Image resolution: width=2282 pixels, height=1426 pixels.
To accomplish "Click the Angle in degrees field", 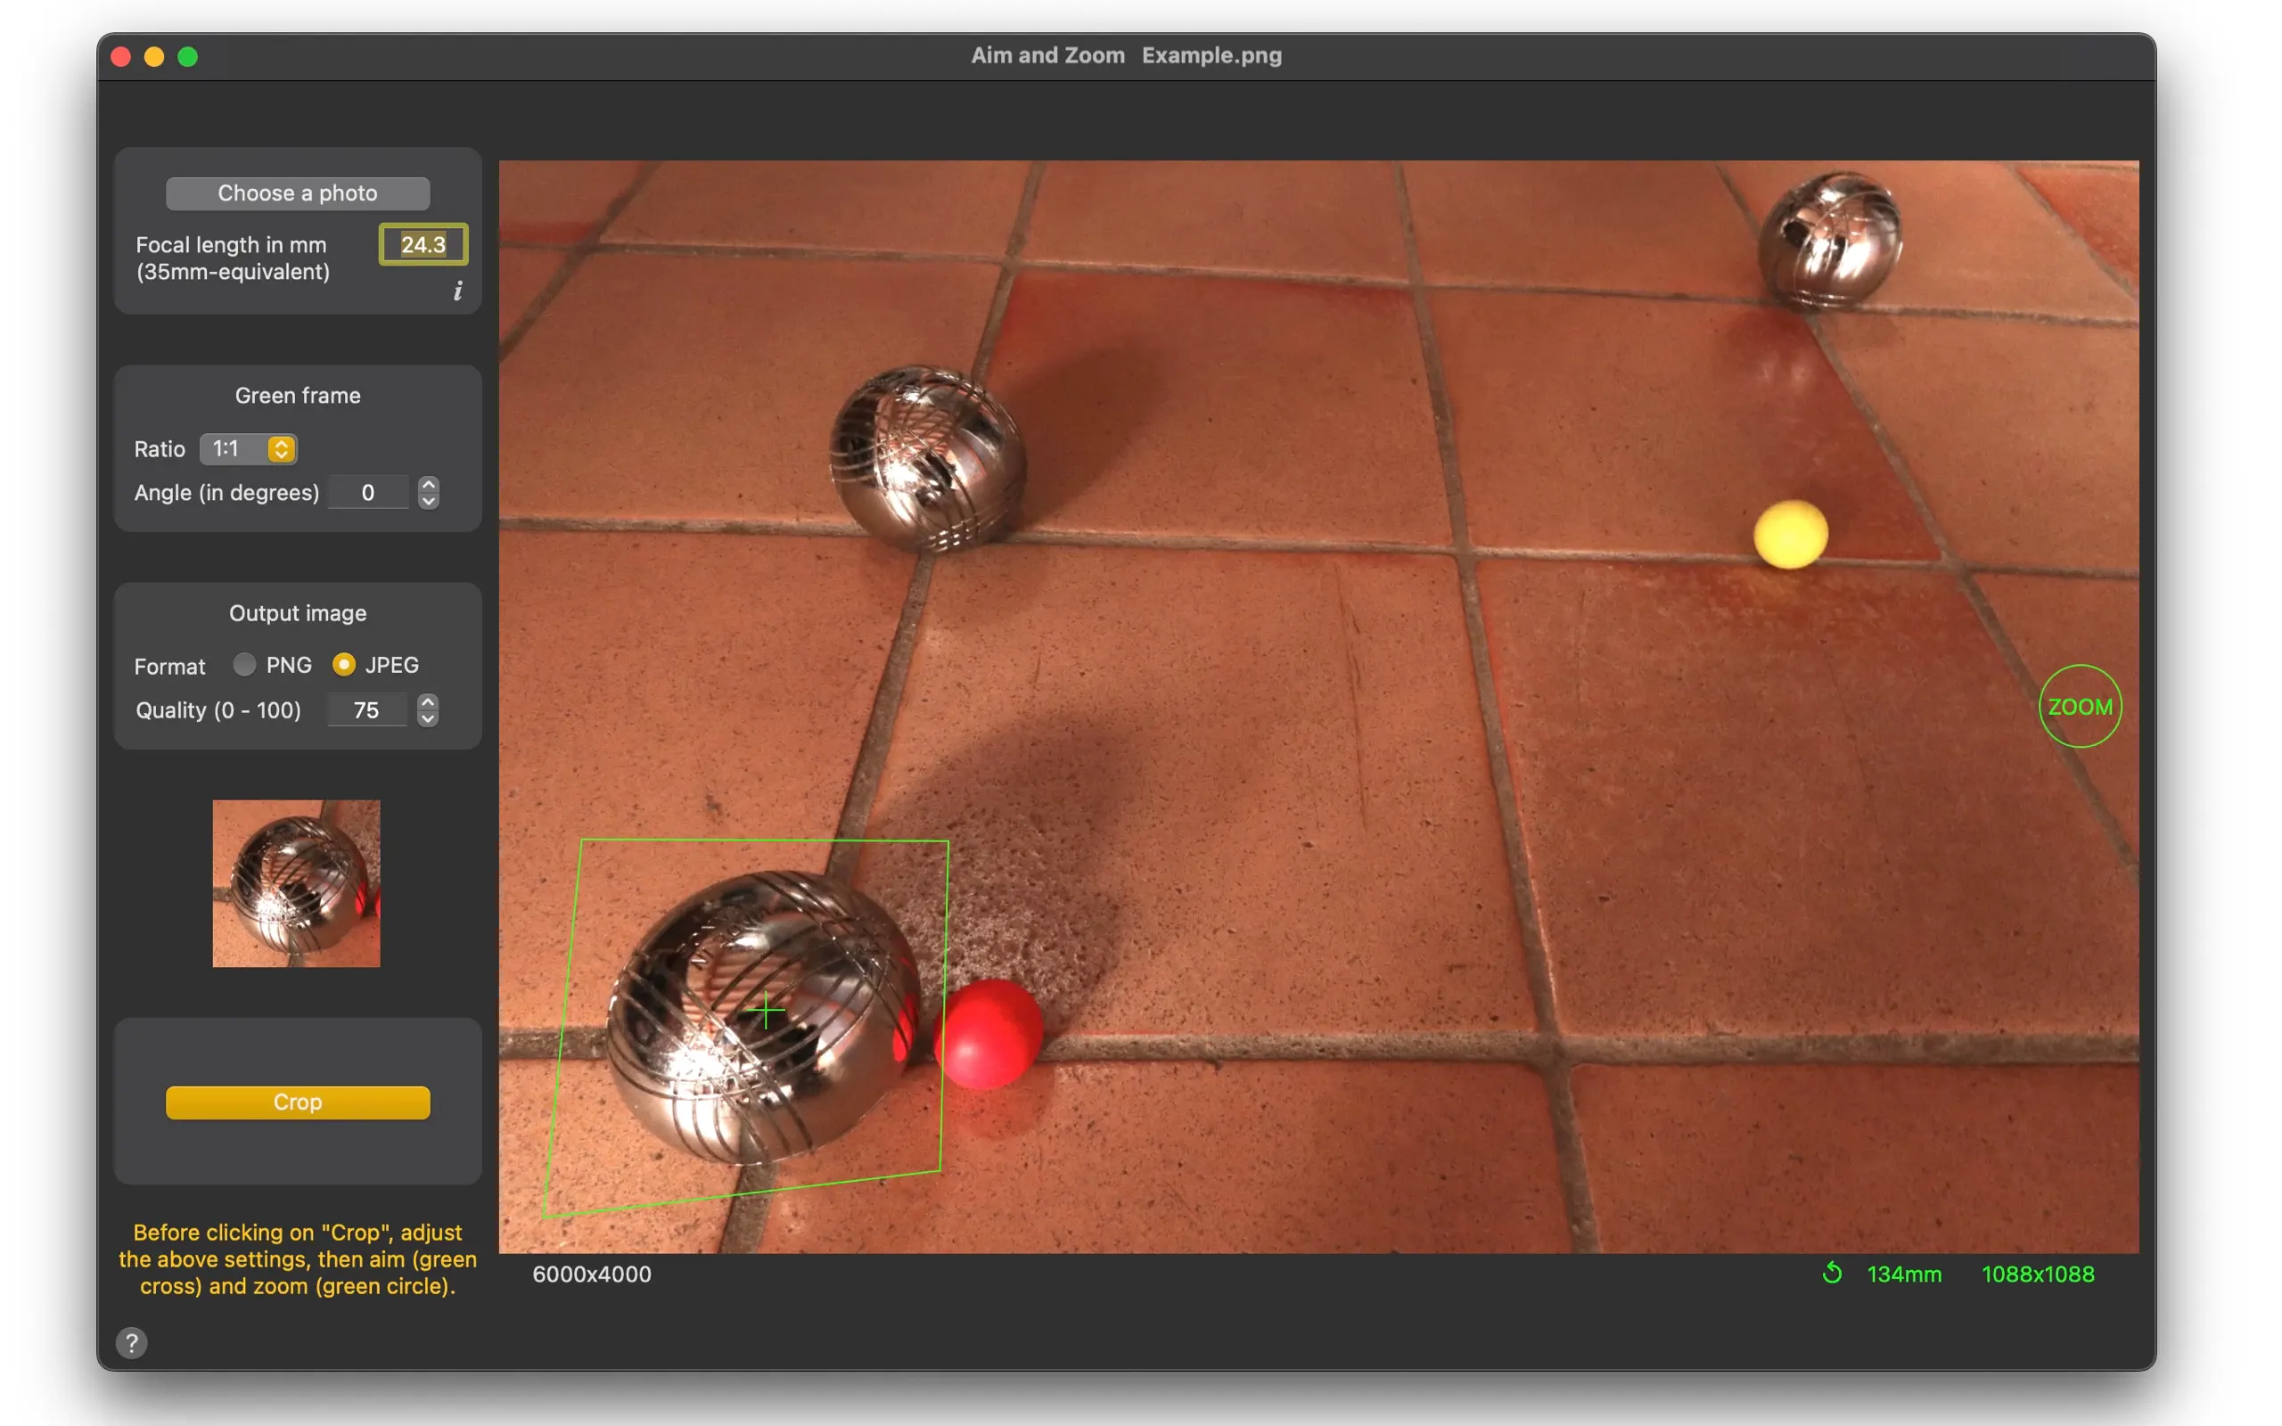I will (x=368, y=492).
